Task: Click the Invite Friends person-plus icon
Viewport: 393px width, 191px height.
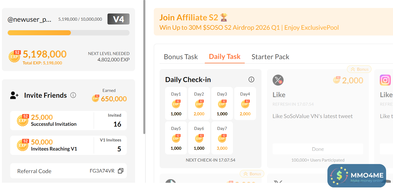Action: [14, 95]
